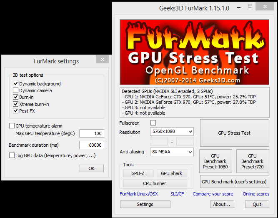Visit the Online scores link
Image resolution: width=278 pixels, height=218 pixels.
click(x=256, y=194)
